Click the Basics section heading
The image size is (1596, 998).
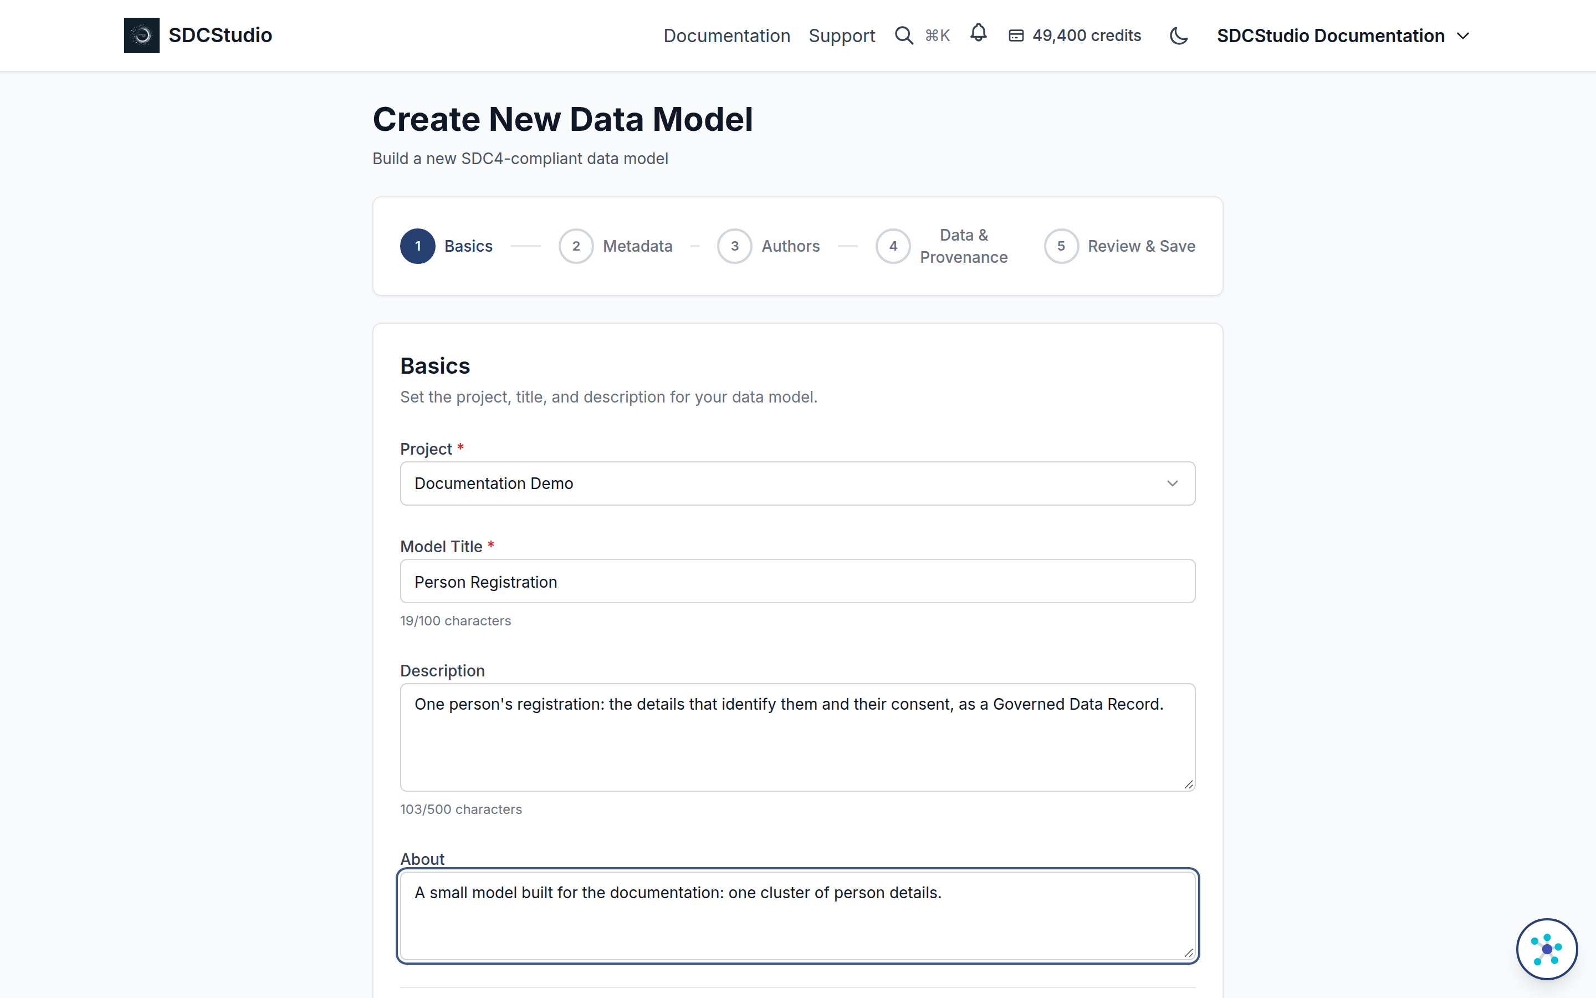pyautogui.click(x=434, y=366)
